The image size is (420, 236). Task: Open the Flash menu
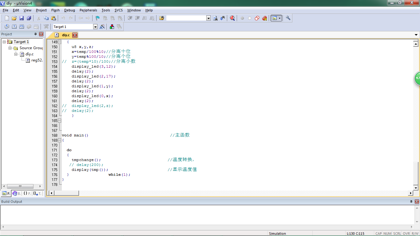(56, 10)
